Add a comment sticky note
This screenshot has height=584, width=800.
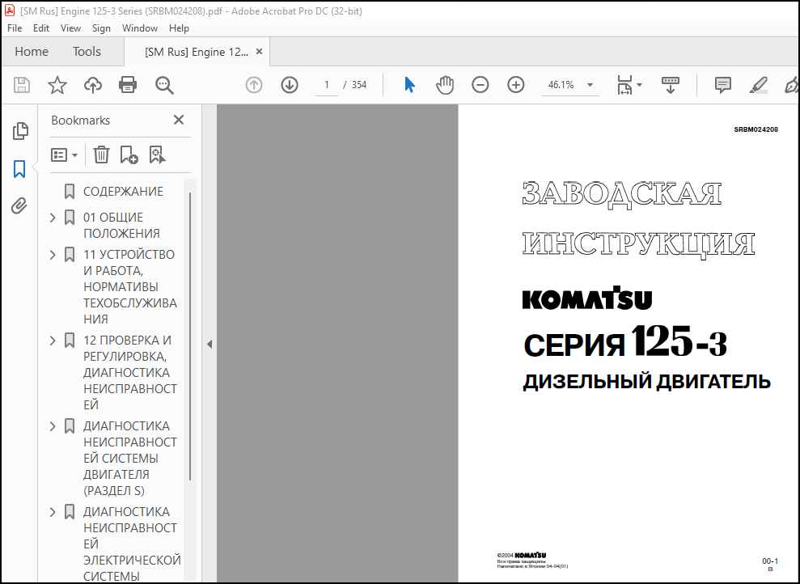[x=723, y=85]
